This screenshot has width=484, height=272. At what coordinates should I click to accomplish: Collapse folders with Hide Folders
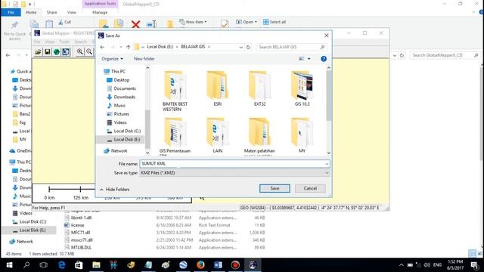coord(114,190)
